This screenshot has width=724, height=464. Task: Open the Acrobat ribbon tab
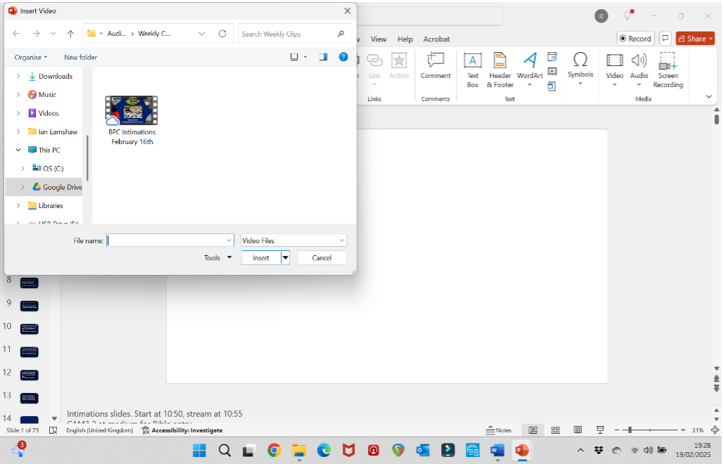point(436,39)
